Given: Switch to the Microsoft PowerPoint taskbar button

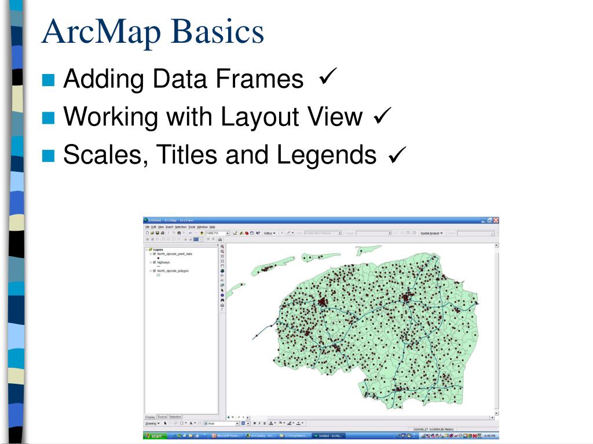Looking at the screenshot, I should pyautogui.click(x=227, y=436).
